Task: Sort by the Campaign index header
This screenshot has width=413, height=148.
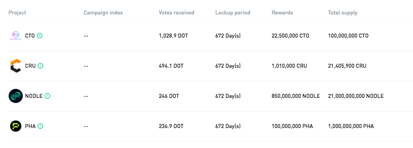Action: click(103, 13)
